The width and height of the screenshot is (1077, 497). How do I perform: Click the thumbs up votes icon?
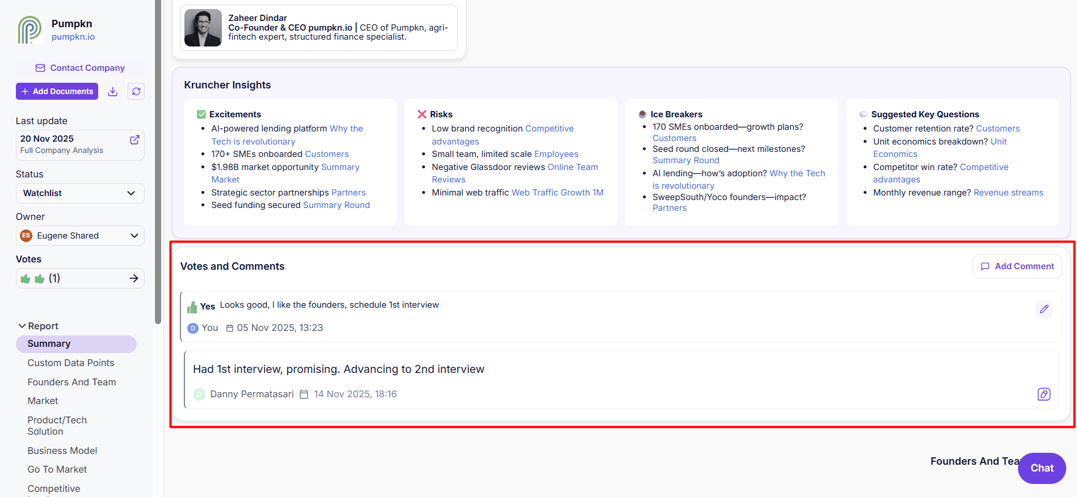pyautogui.click(x=32, y=279)
